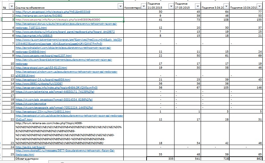Open filter dropdown for Ссылка на объявления column
265x163 pixels.
120,6
